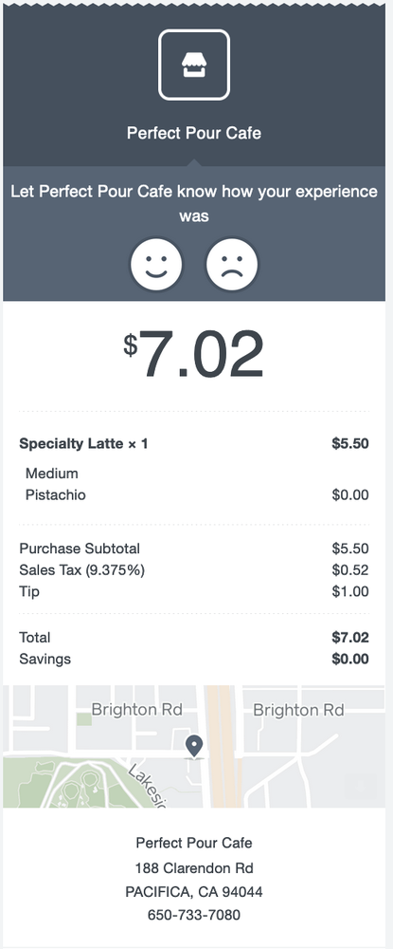
Task: Click the Savings $0.00 value
Action: click(350, 659)
